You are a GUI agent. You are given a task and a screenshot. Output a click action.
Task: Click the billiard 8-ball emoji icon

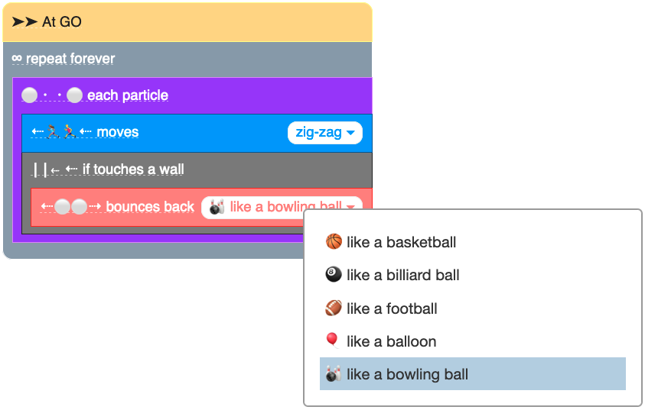point(334,275)
